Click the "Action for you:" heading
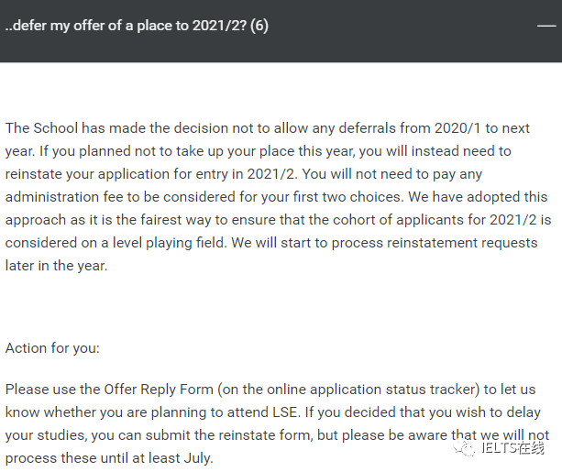This screenshot has width=562, height=472. click(52, 348)
